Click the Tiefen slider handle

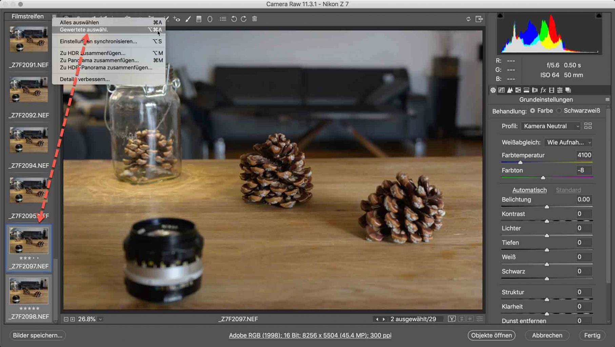click(x=547, y=250)
